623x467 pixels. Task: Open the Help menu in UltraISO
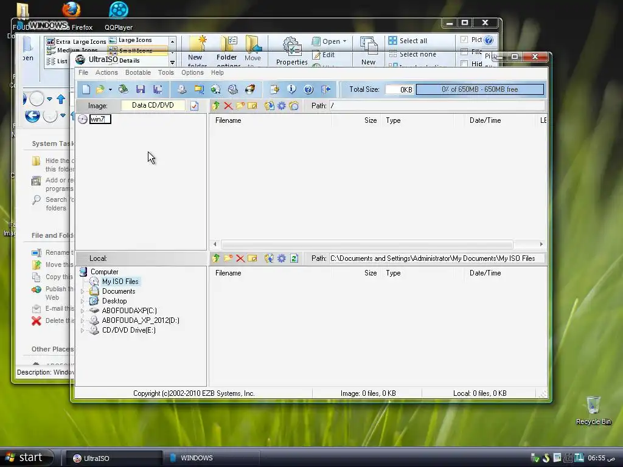pyautogui.click(x=217, y=73)
